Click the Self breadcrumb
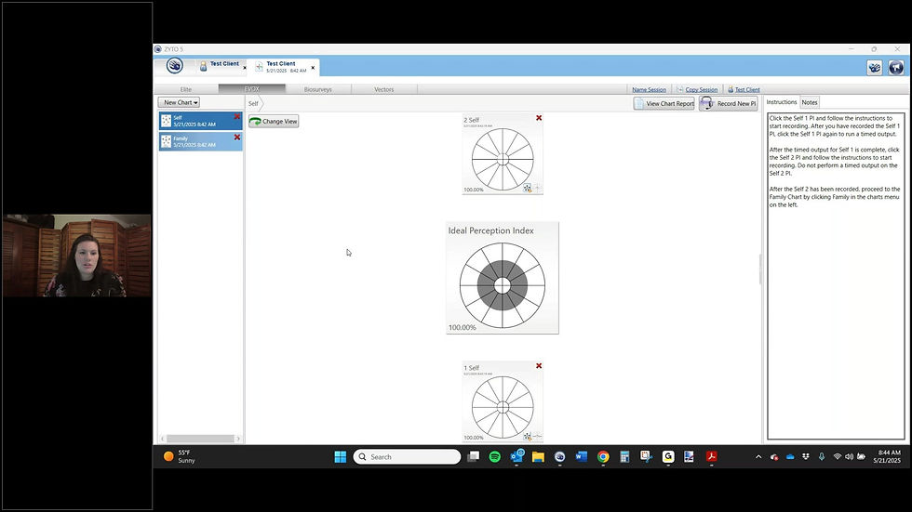Viewport: 912px width, 512px height. click(253, 103)
